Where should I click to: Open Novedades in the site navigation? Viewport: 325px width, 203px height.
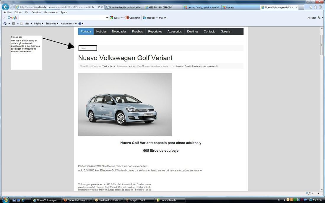(119, 32)
